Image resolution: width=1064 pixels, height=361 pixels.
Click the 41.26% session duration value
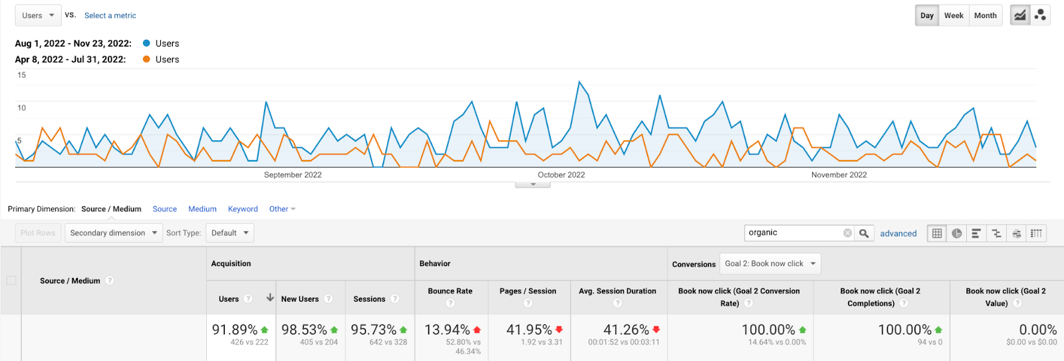(626, 330)
